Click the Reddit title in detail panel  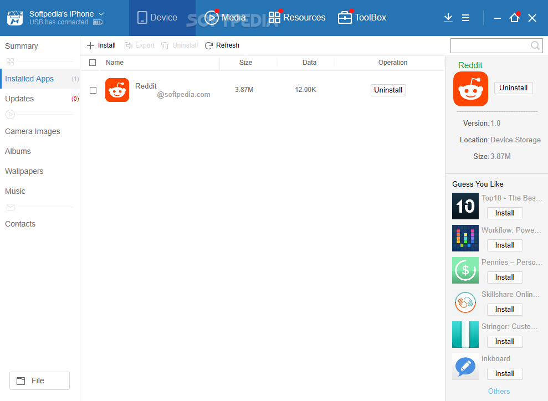click(470, 65)
